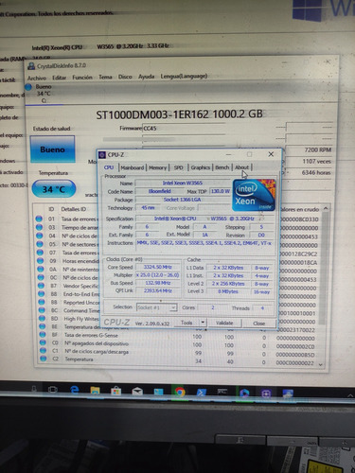Click the Firmware CC45 field
This screenshot has width=355, height=473.
coord(184,128)
